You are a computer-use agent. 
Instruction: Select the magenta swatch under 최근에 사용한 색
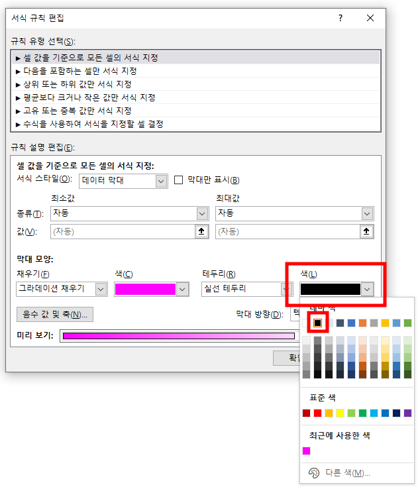click(x=307, y=451)
